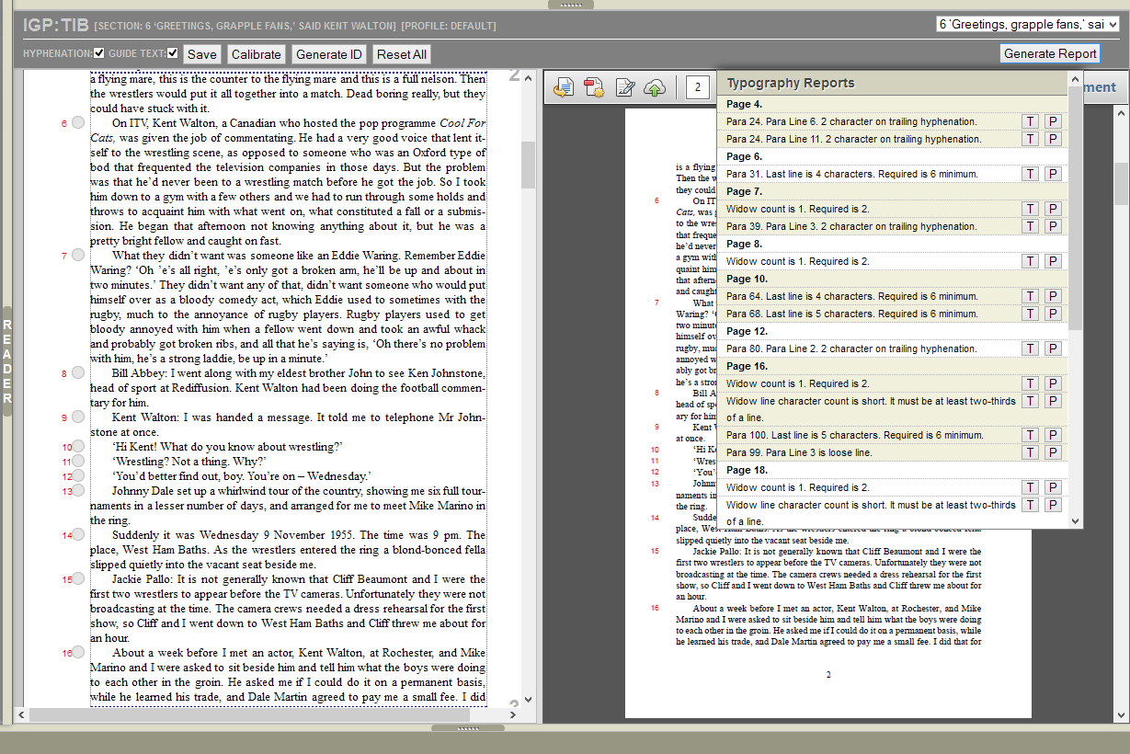Click the top splitter handle above header
This screenshot has height=754, width=1130.
coord(569,5)
